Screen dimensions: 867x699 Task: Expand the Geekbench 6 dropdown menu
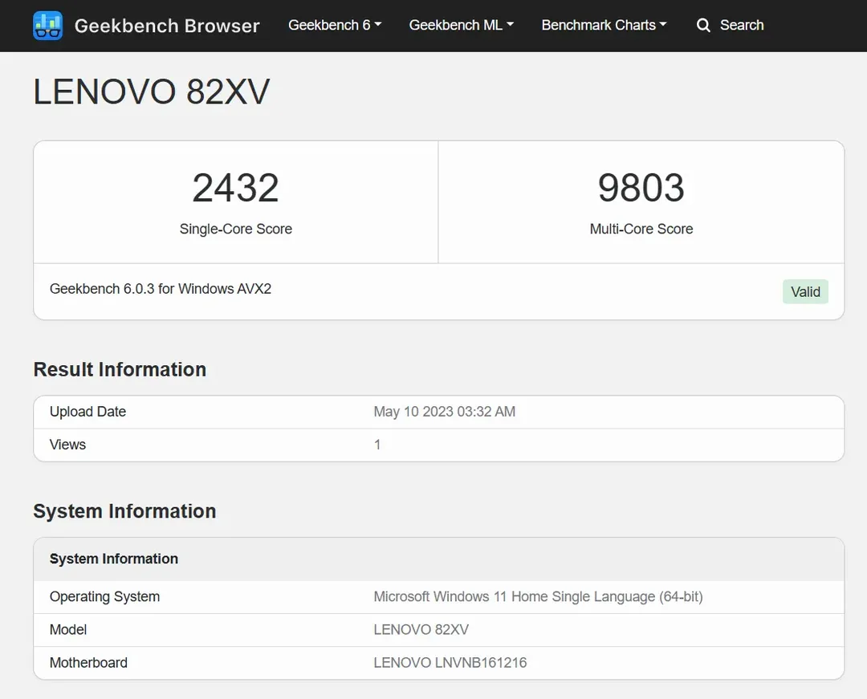coord(335,25)
